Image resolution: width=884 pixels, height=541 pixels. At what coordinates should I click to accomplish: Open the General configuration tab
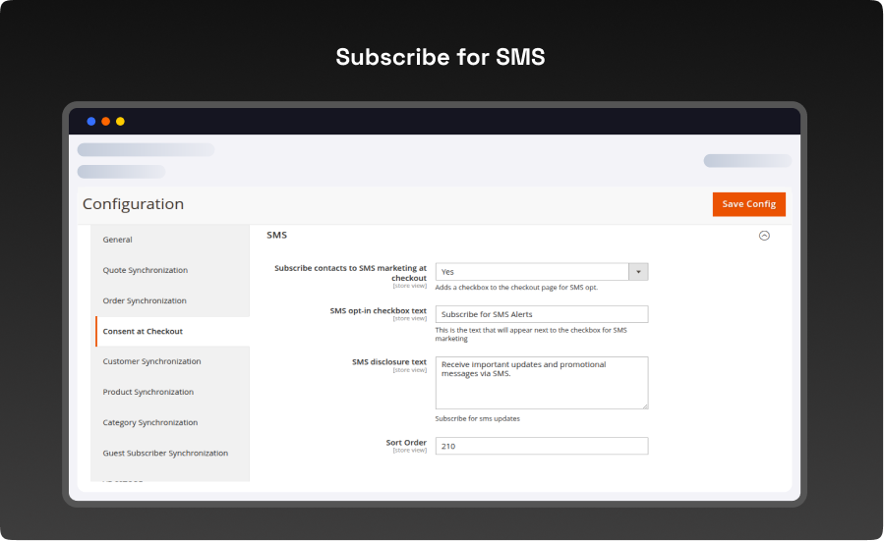click(118, 240)
